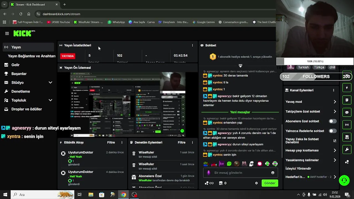This screenshot has width=354, height=199.
Task: Open Denetim Eylemleri three-dot options menu
Action: tap(192, 142)
